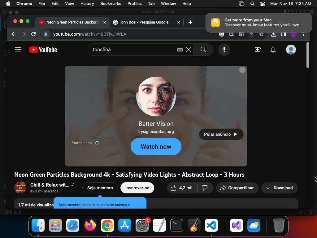
Task: Open the purple J Chrome profile icon
Action: point(293,34)
